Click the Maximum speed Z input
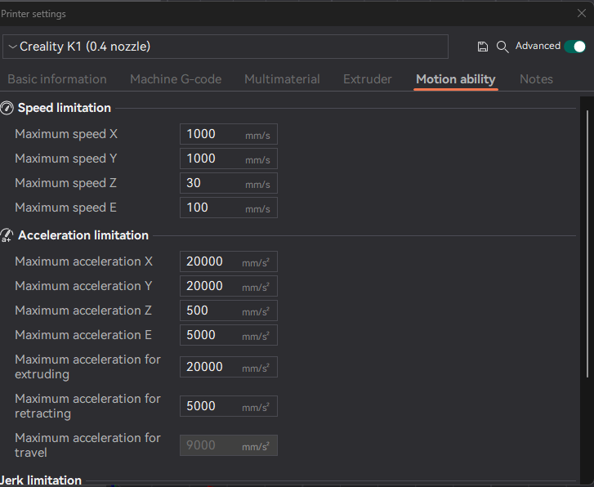This screenshot has width=594, height=487. click(214, 183)
